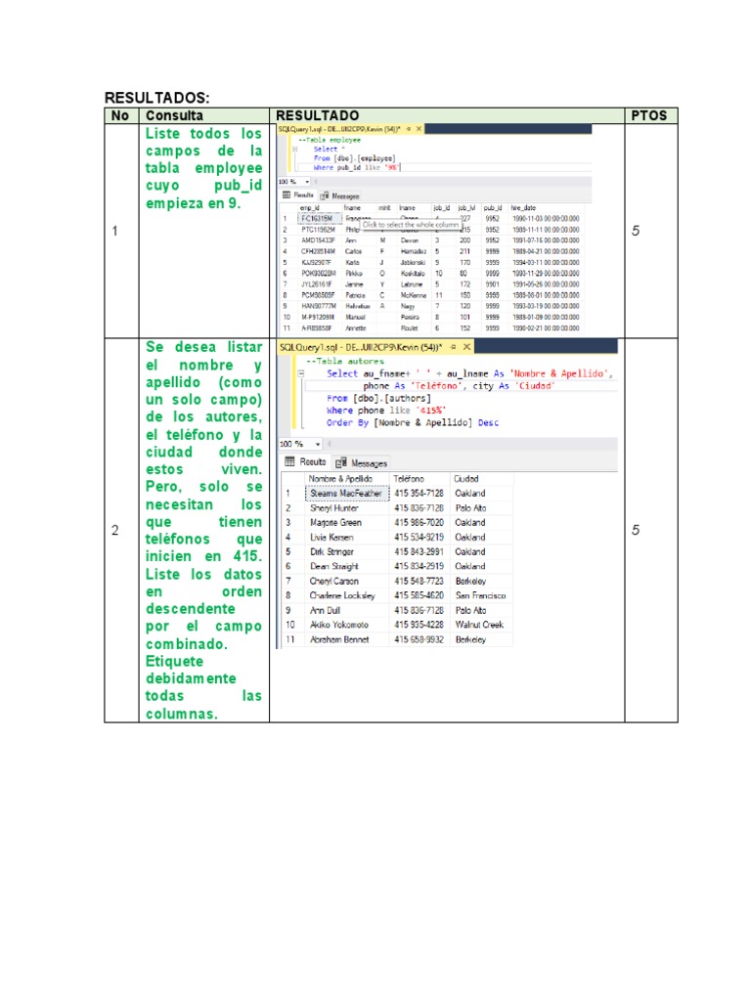Pin the authors query SQLQuery1.sql tab
751x1001 pixels.
click(451, 346)
